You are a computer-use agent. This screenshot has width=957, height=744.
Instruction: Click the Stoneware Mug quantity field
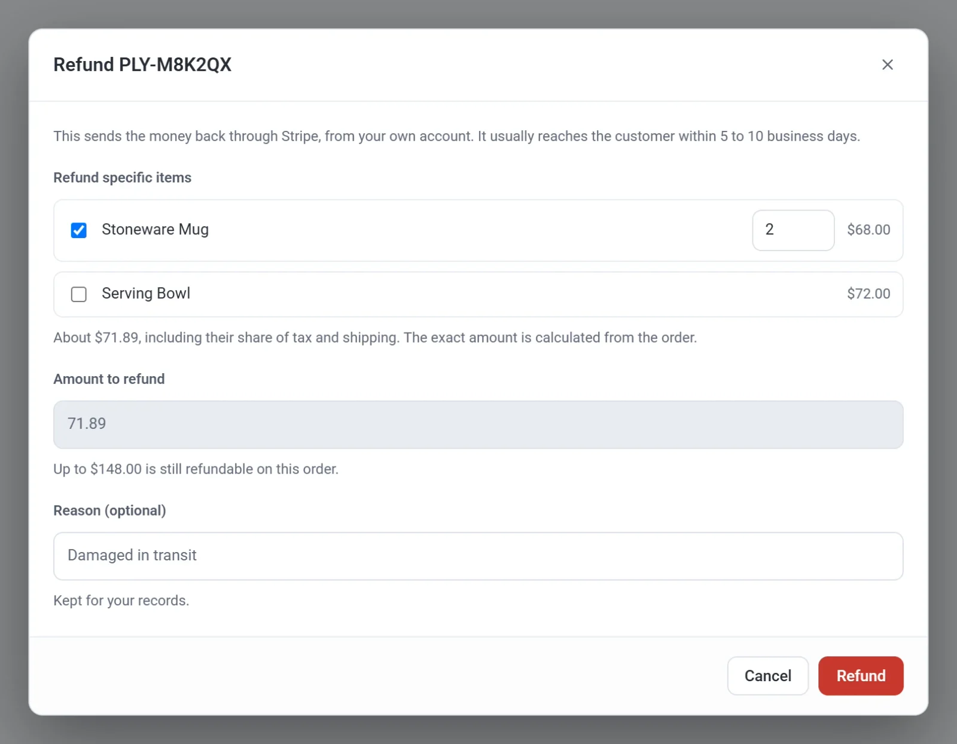click(x=793, y=230)
